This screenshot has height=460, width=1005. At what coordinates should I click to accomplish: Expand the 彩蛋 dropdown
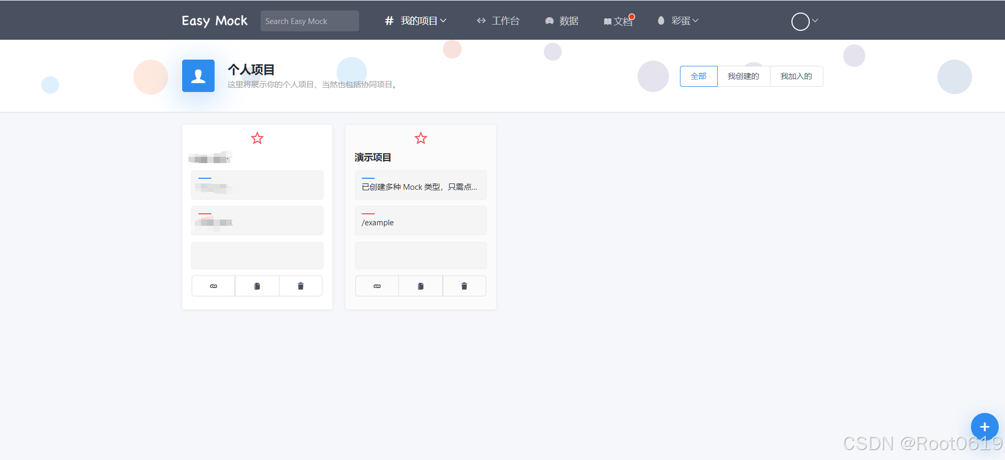(678, 21)
